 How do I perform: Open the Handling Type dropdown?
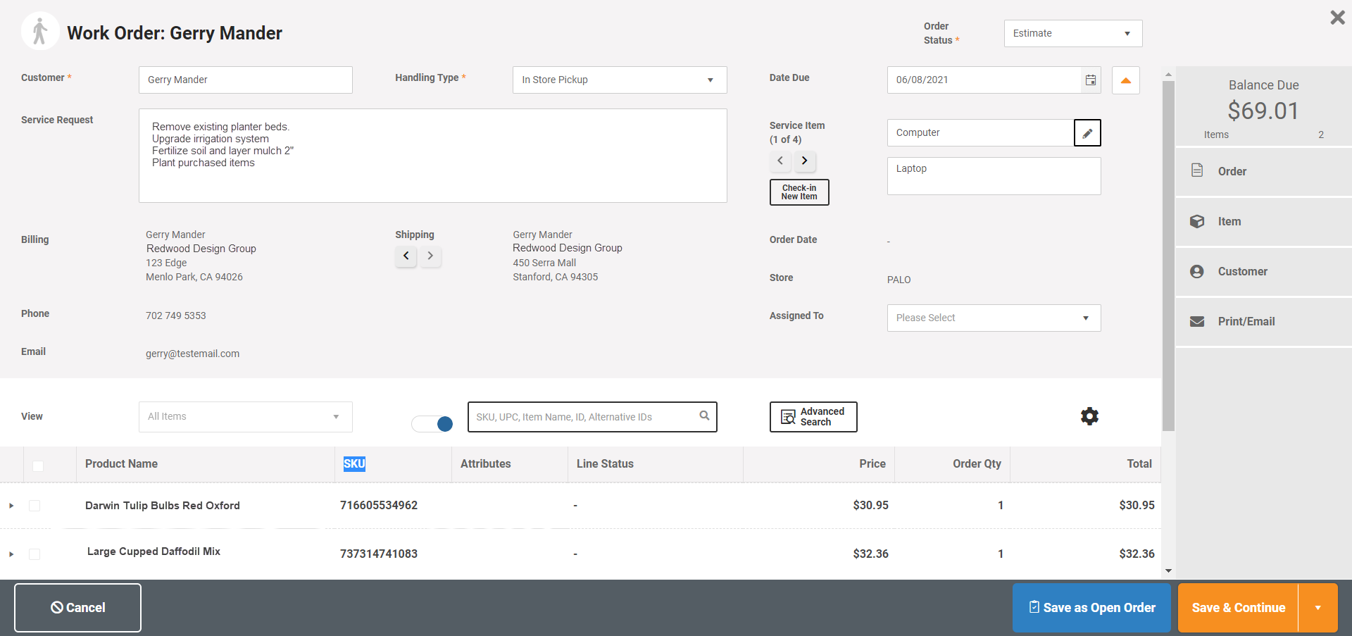620,80
